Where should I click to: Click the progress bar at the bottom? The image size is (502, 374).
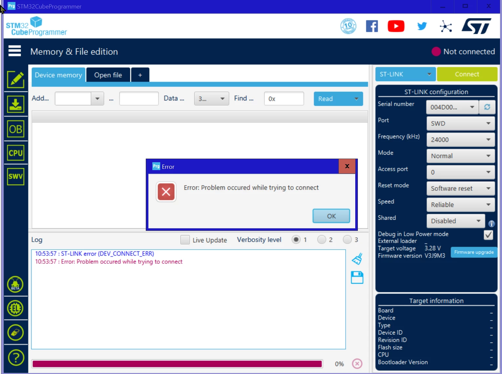[177, 364]
